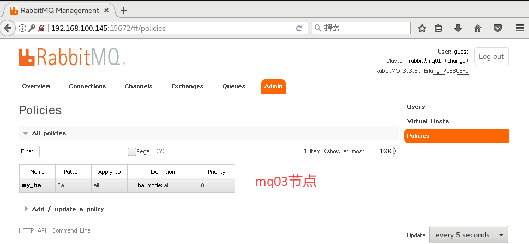Bookmark this page with star icon
The height and width of the screenshot is (244, 529).
pos(422,28)
